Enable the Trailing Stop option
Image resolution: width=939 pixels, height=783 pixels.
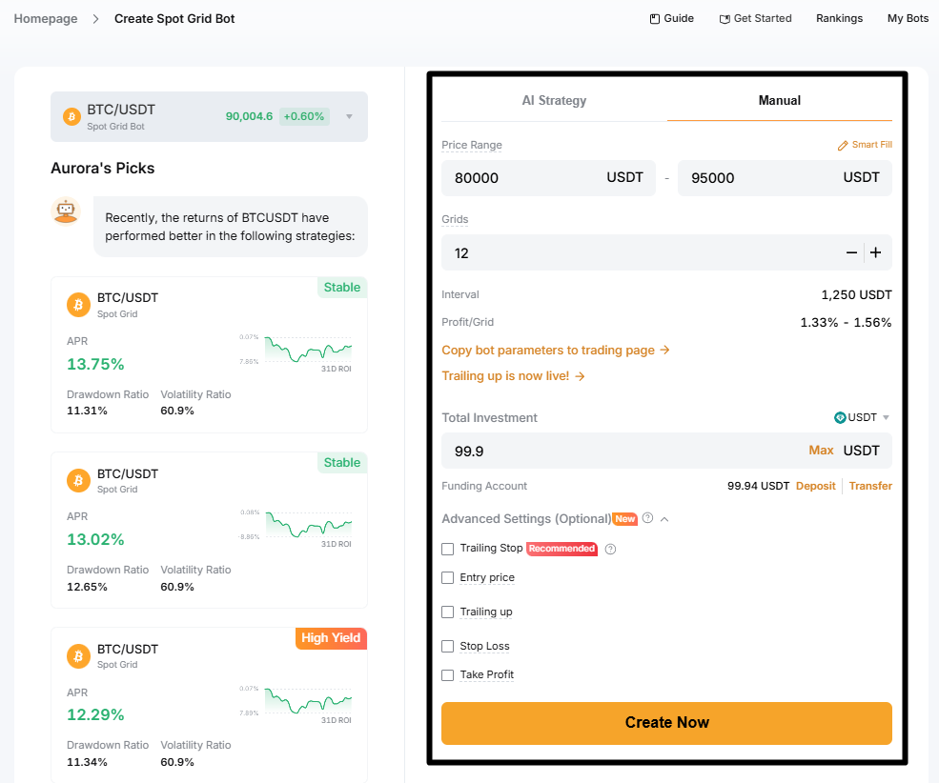(447, 549)
